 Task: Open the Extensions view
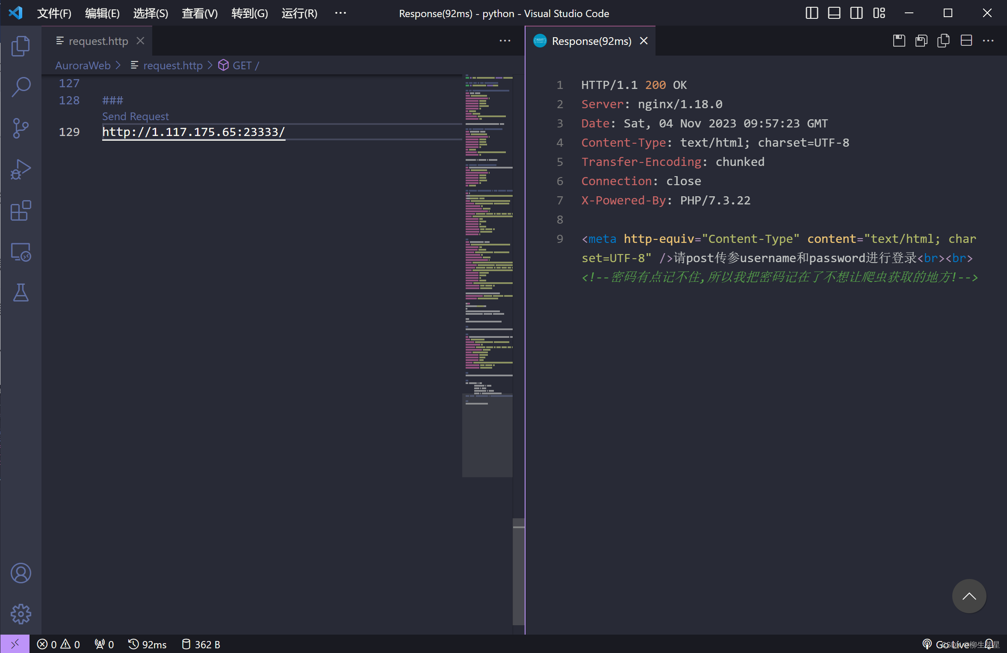[21, 210]
